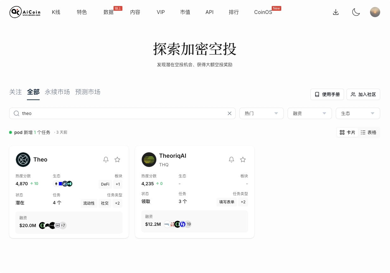
Task: Open the 使用手册 user manual
Action: point(327,94)
